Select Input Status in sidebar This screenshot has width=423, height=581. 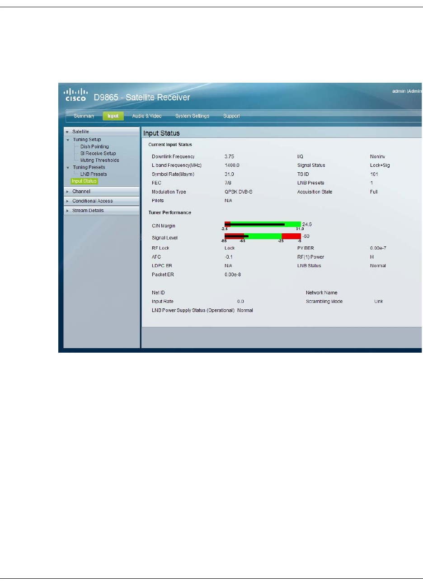point(85,181)
